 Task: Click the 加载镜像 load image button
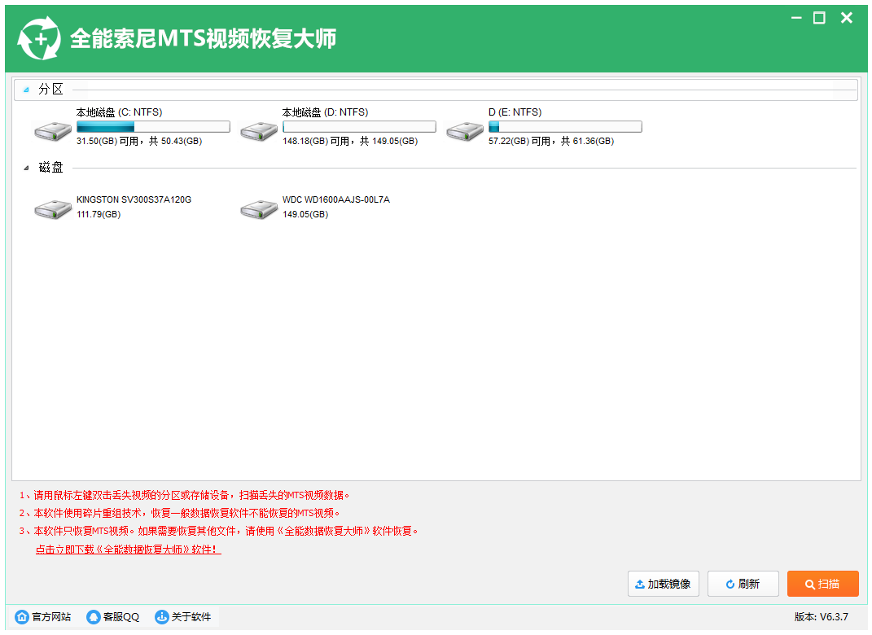pos(664,584)
